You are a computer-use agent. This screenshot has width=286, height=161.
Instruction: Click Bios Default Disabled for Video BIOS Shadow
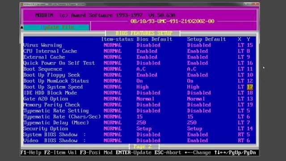tap(148, 140)
